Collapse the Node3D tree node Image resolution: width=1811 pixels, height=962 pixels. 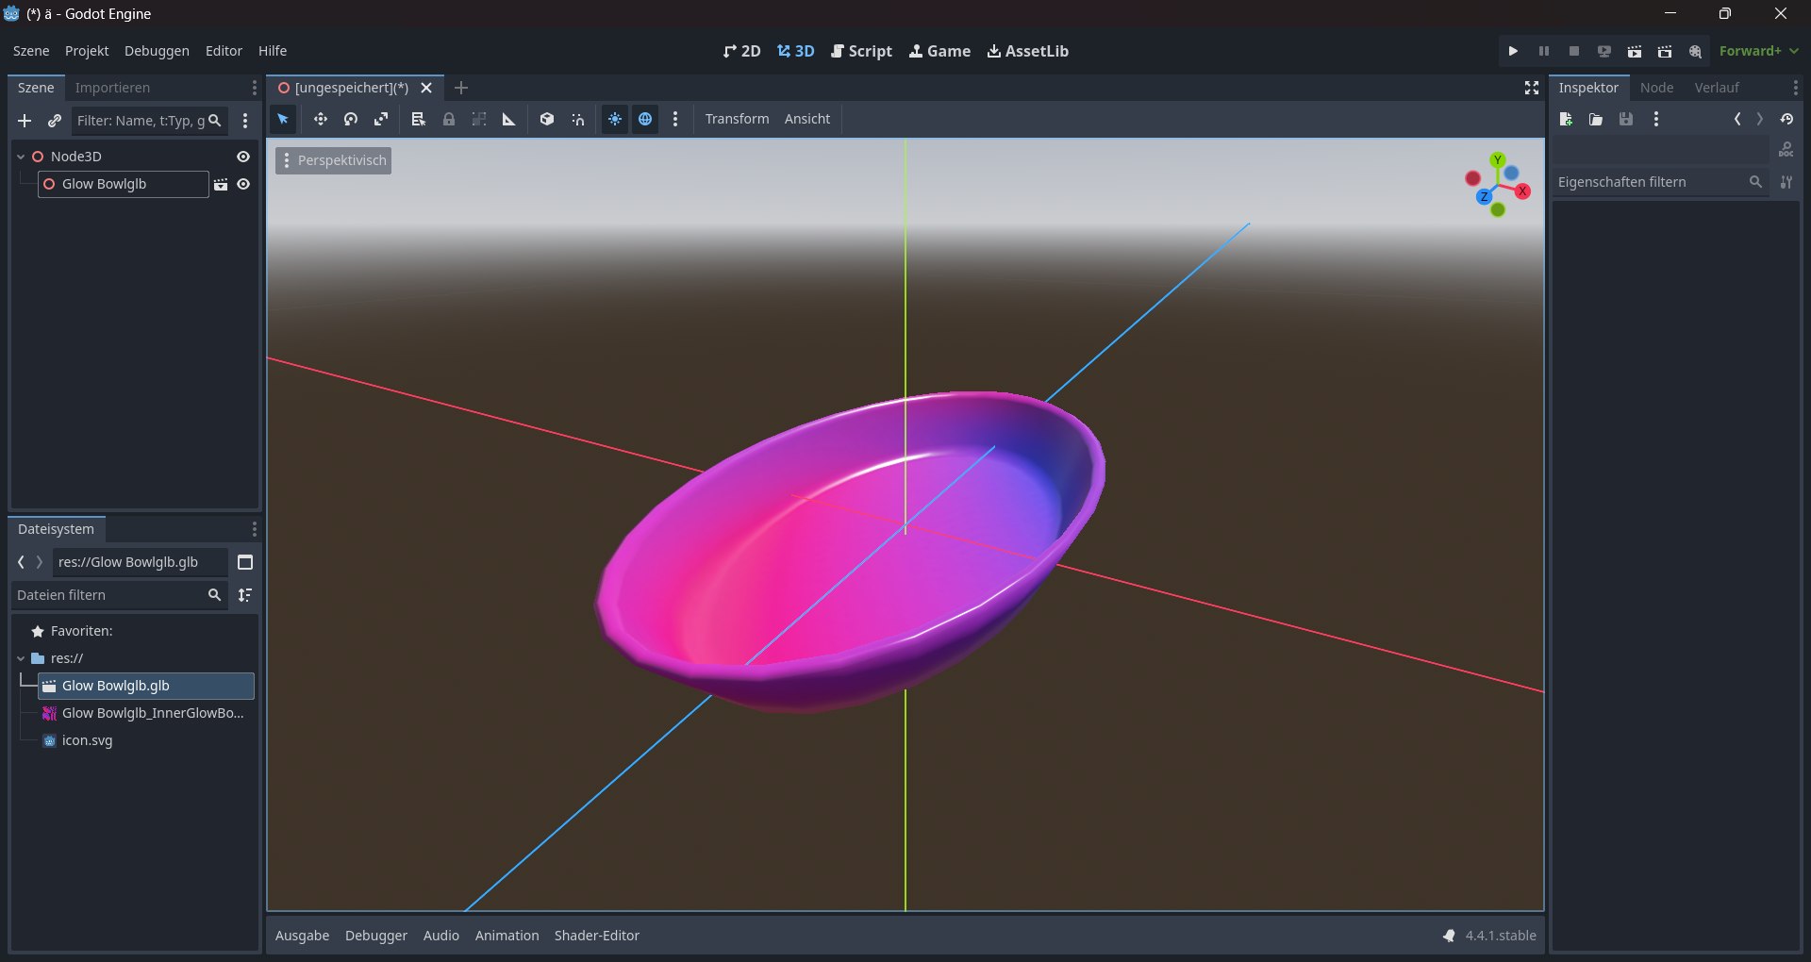(x=21, y=157)
